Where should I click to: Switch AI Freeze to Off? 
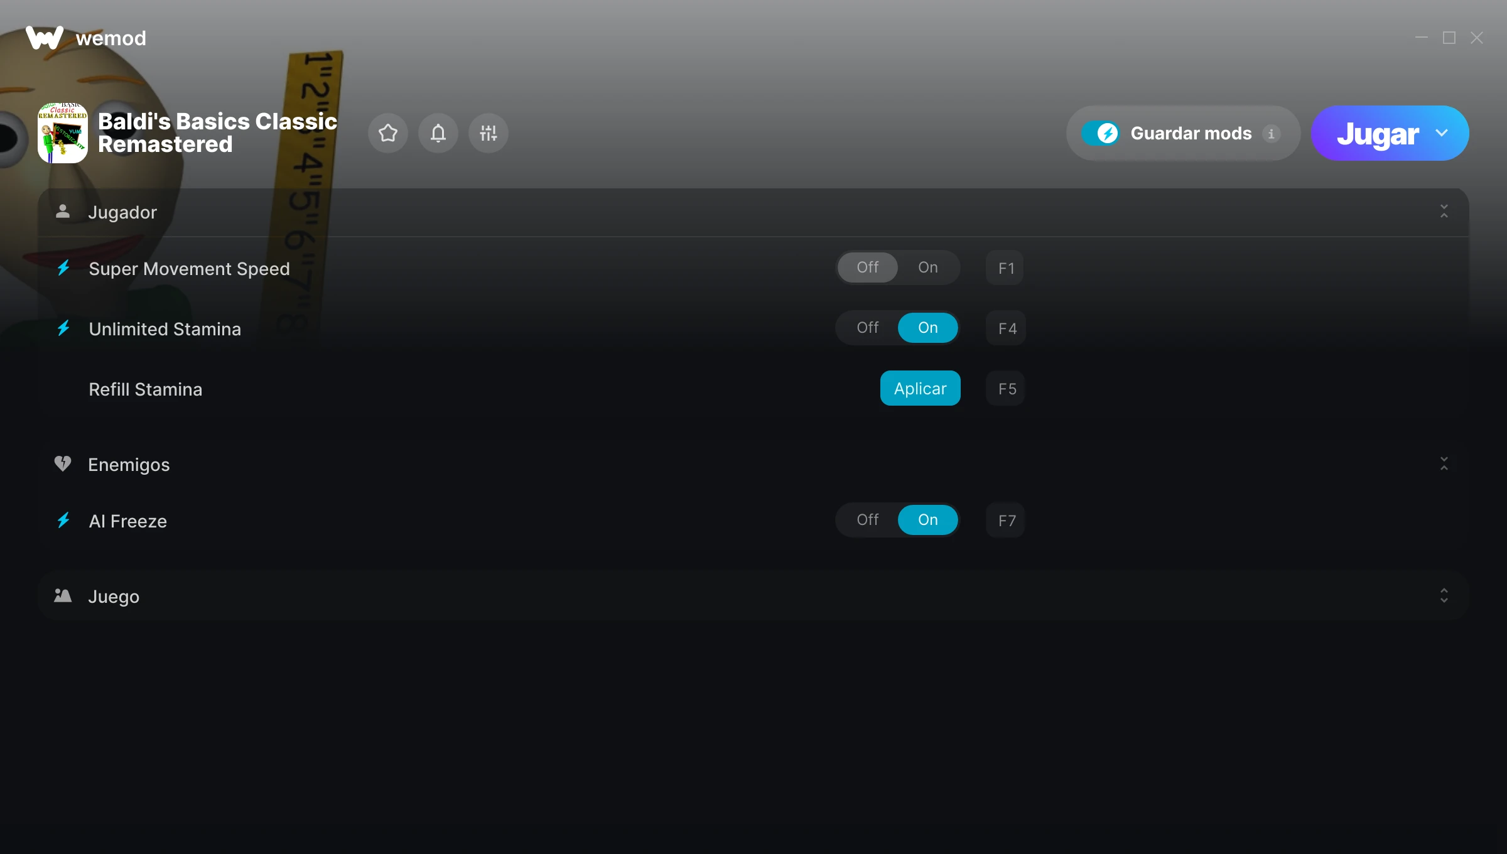(868, 520)
